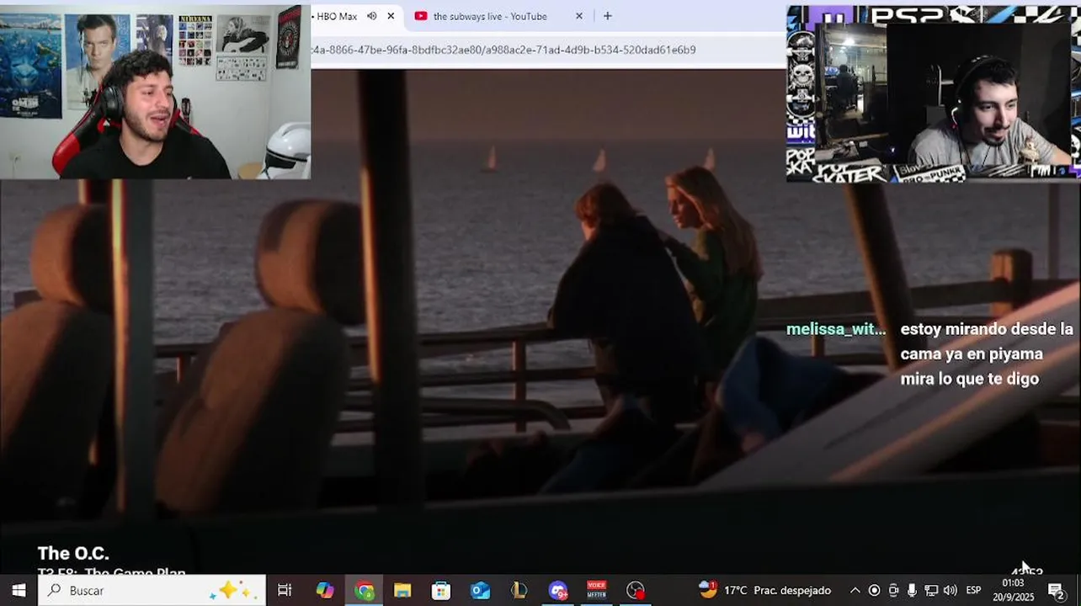Click the Buscar taskbar search box
The image size is (1081, 606).
coord(152,591)
